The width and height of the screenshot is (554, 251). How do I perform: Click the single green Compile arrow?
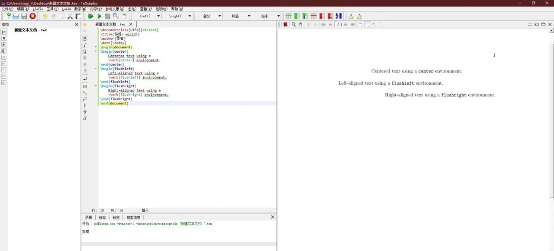click(x=99, y=16)
